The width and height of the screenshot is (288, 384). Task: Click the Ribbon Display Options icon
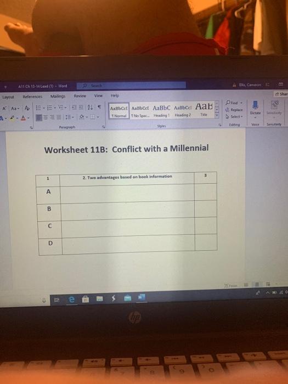pos(281,84)
